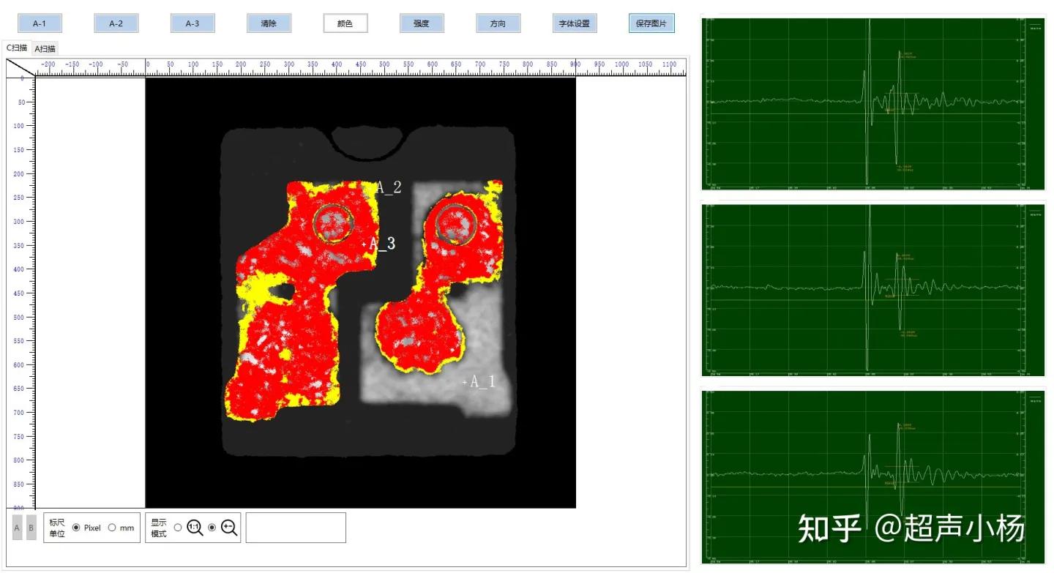Click the empty text field at the bottom
Screen dimensions: 1054x573
point(296,527)
